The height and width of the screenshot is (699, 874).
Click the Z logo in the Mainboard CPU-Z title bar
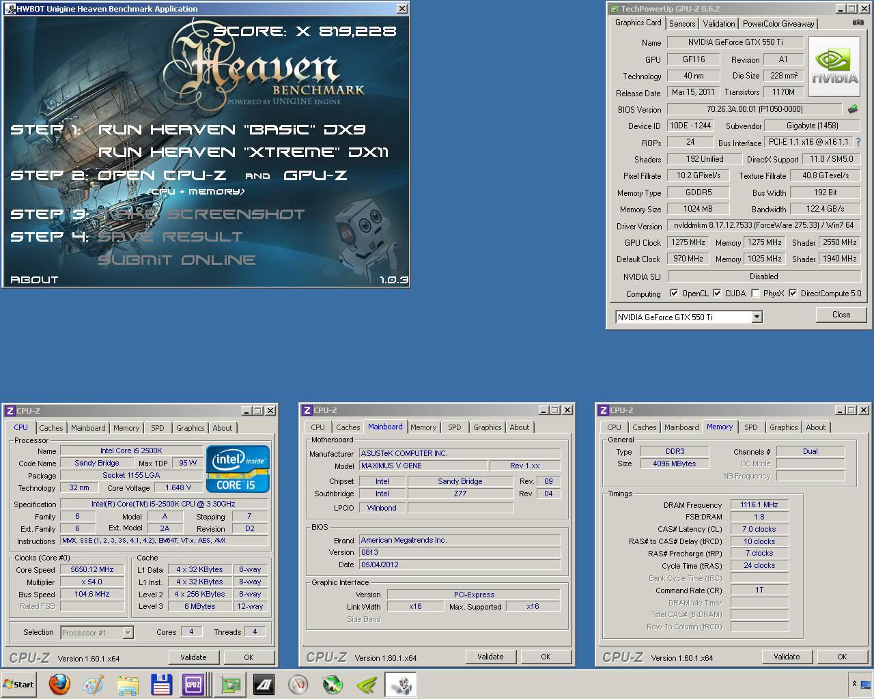click(x=307, y=410)
